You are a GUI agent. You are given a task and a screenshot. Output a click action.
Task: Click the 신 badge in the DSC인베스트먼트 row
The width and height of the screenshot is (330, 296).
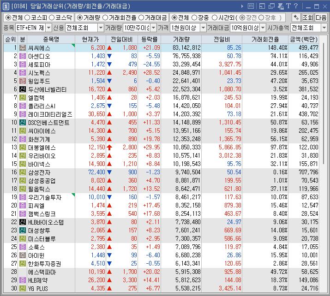click(23, 122)
